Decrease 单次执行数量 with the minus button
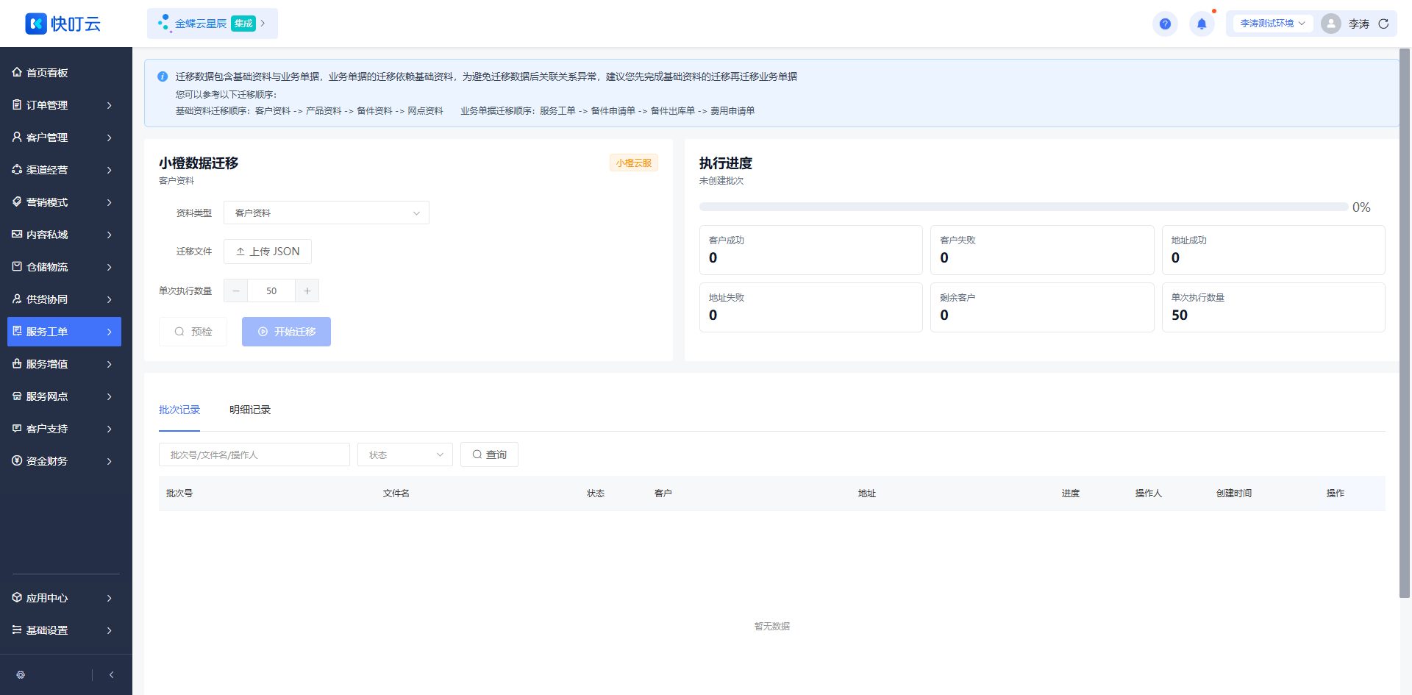Viewport: 1412px width, 695px height. (235, 291)
